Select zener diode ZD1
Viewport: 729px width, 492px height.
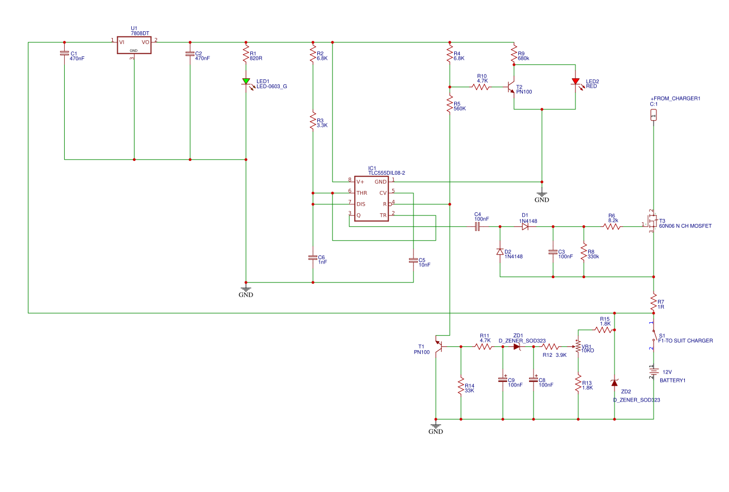[517, 346]
